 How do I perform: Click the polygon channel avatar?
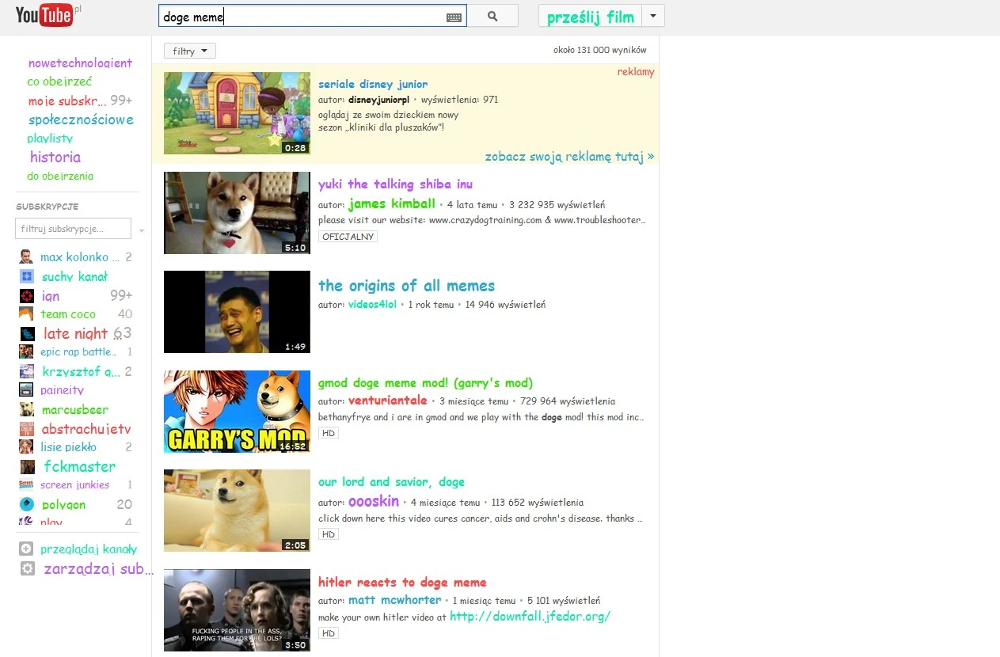25,504
